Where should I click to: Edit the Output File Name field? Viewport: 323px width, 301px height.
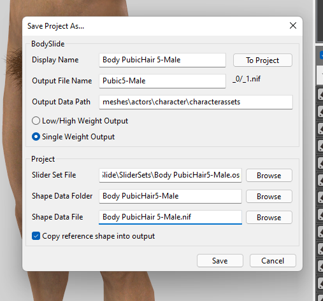pyautogui.click(x=162, y=81)
